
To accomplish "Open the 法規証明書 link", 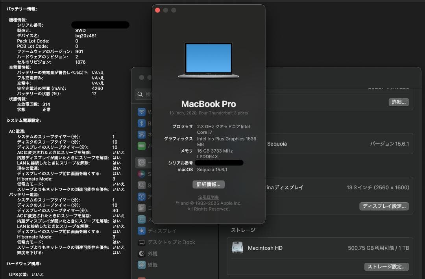I will [x=209, y=197].
